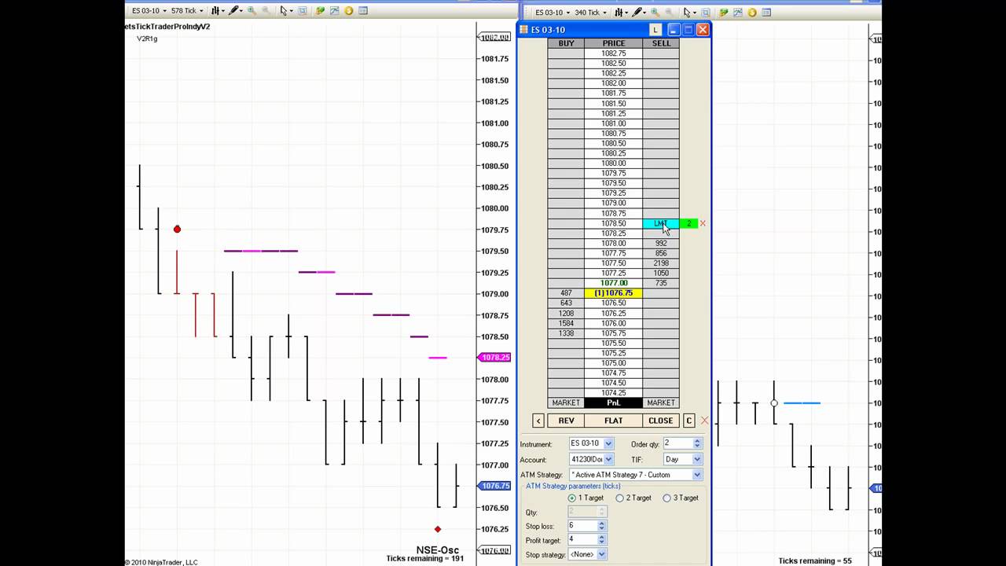Click the pointer cursor tool in the right chart
Image resolution: width=1006 pixels, height=566 pixels.
tap(688, 13)
